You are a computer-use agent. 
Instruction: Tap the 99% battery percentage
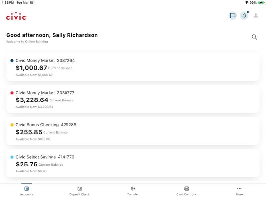point(253,3)
